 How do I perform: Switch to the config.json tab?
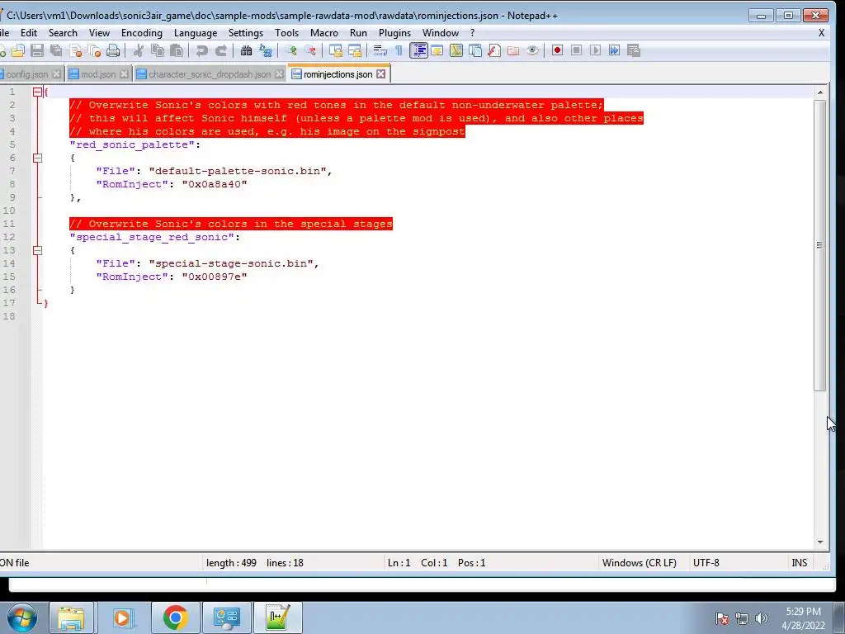[27, 74]
